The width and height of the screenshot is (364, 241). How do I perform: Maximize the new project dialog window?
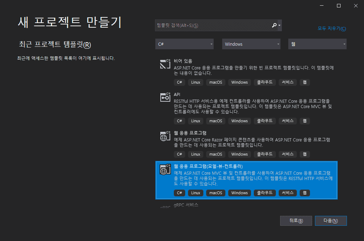(339, 6)
